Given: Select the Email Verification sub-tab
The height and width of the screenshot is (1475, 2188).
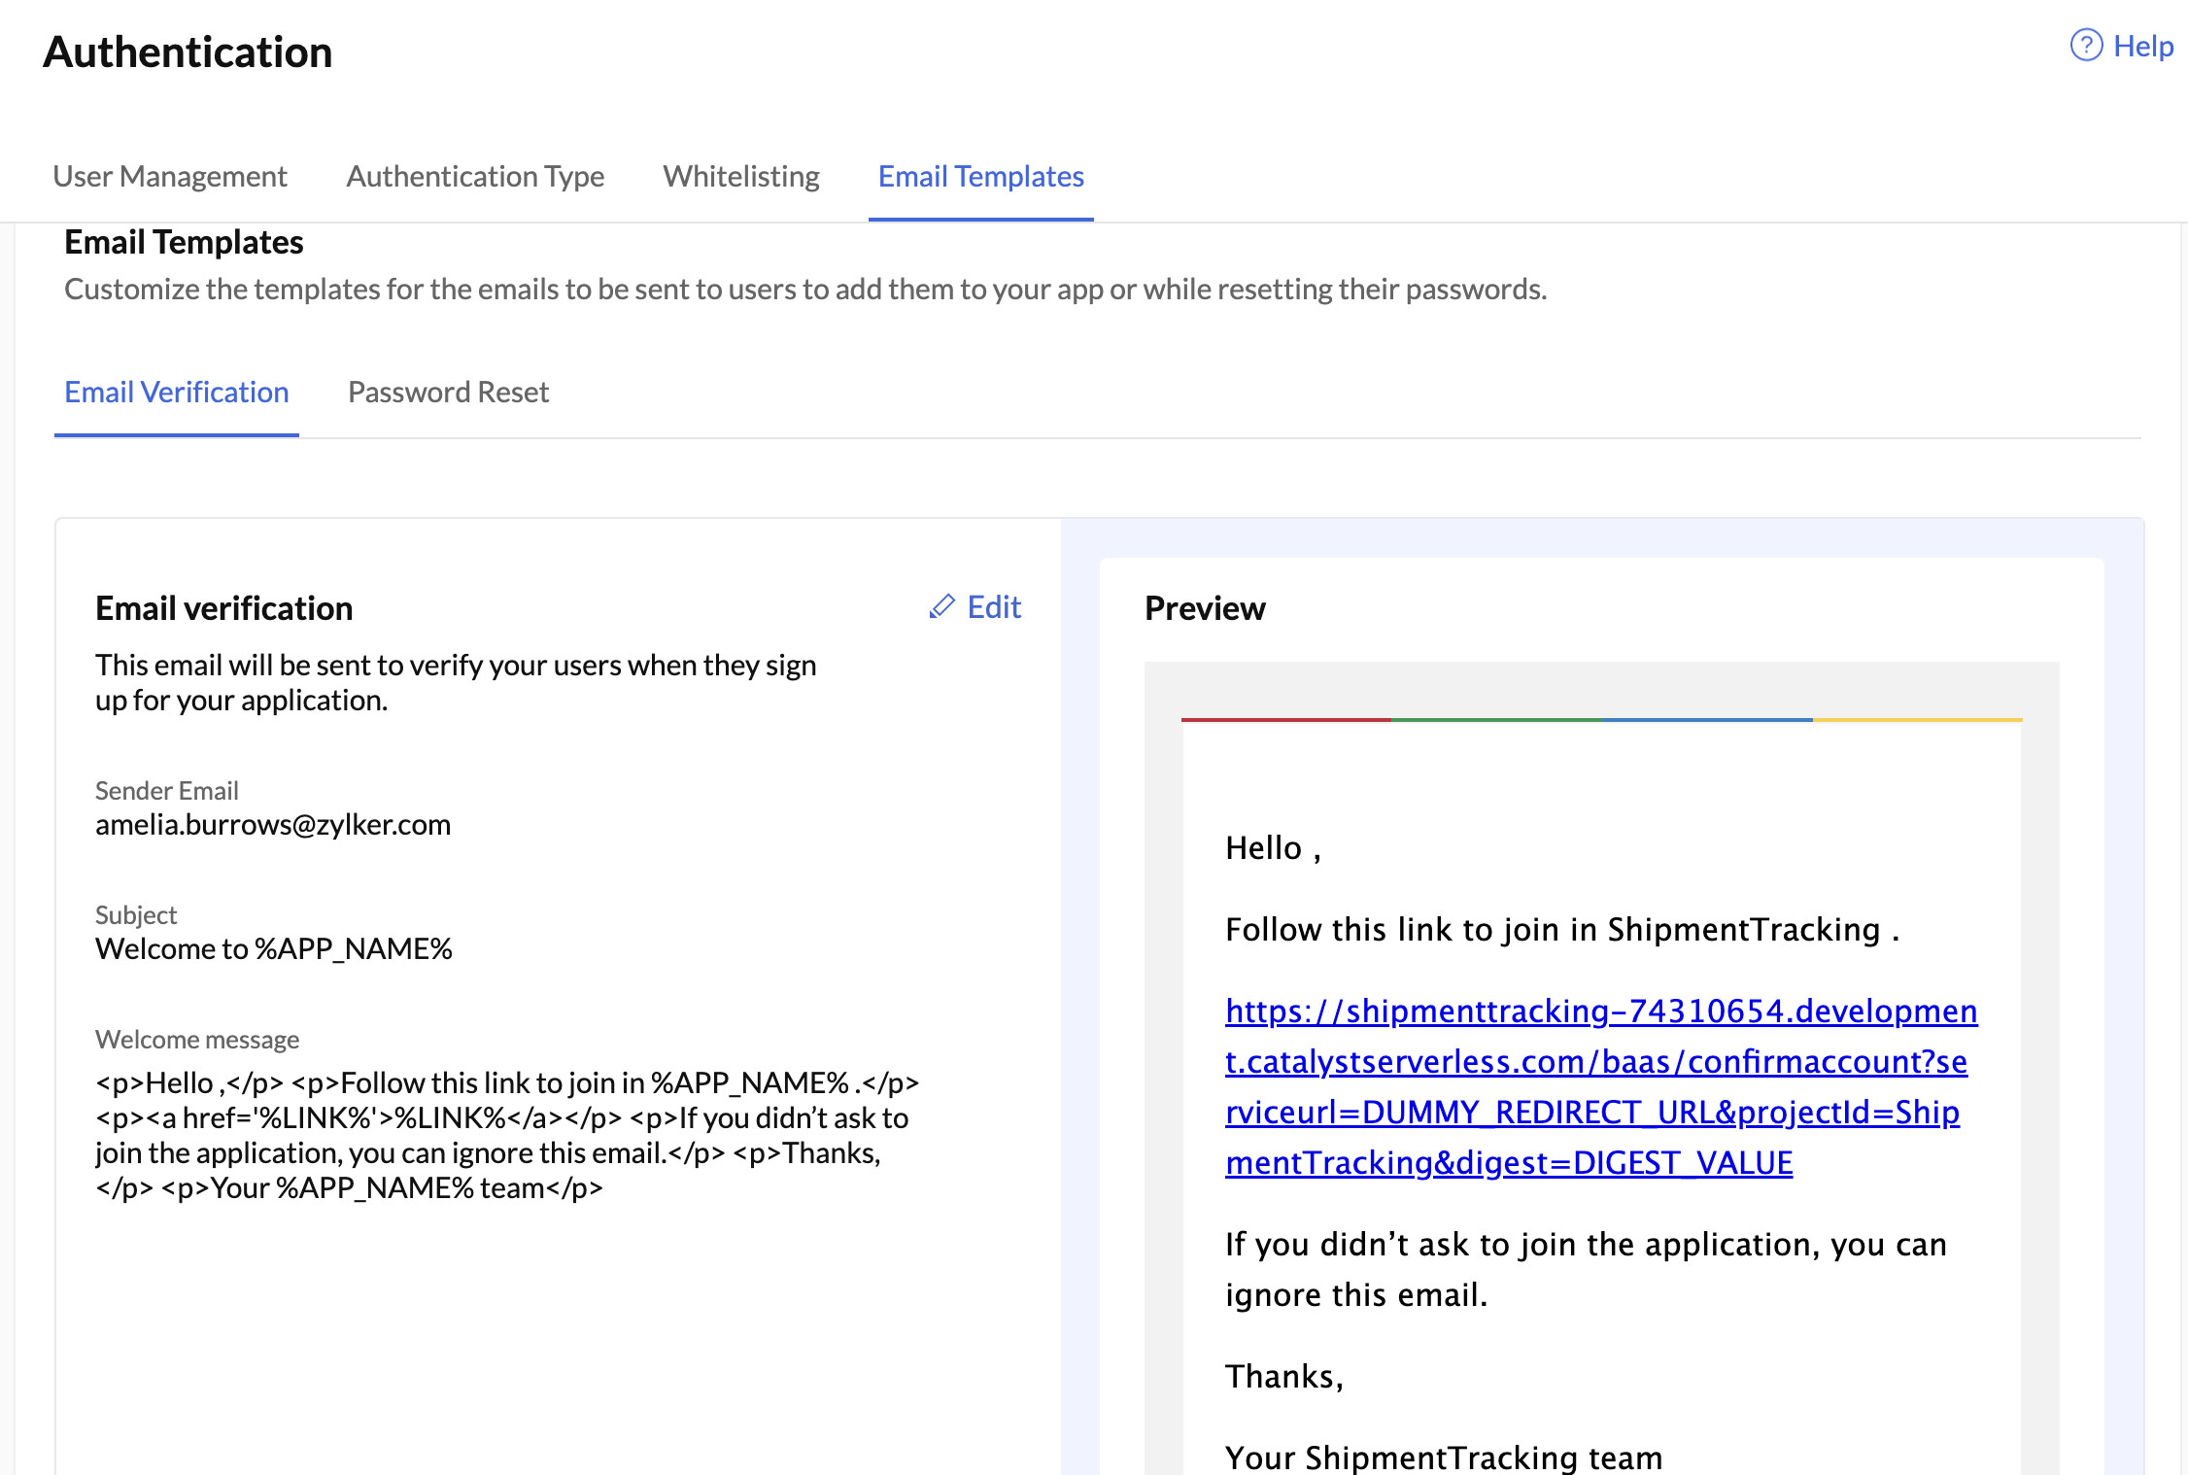Looking at the screenshot, I should [x=177, y=392].
